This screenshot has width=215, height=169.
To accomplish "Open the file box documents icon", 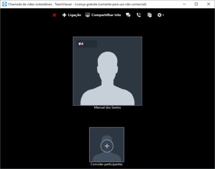I will (150, 15).
